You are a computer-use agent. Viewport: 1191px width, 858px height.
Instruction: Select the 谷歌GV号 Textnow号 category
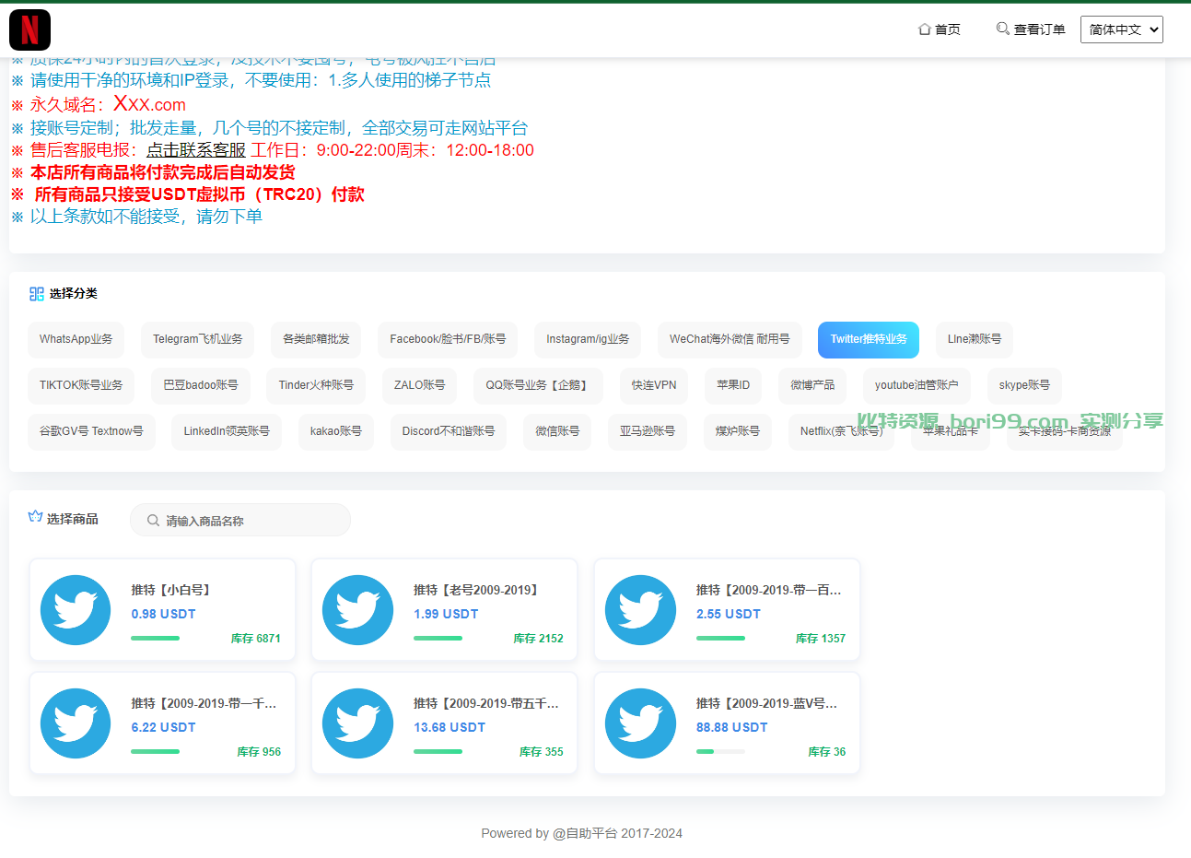click(x=91, y=431)
